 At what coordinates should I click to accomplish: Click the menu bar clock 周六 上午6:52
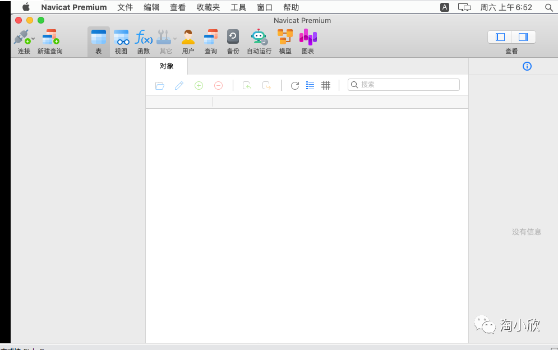(506, 7)
